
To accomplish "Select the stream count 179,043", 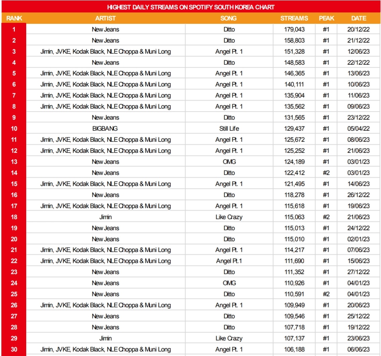I will pyautogui.click(x=294, y=29).
